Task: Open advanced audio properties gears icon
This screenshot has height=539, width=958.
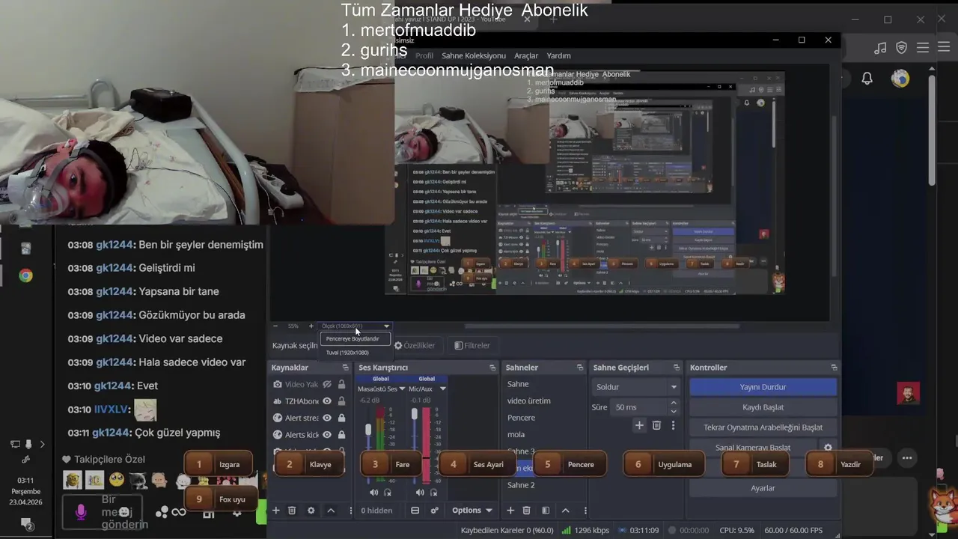Action: coord(434,511)
